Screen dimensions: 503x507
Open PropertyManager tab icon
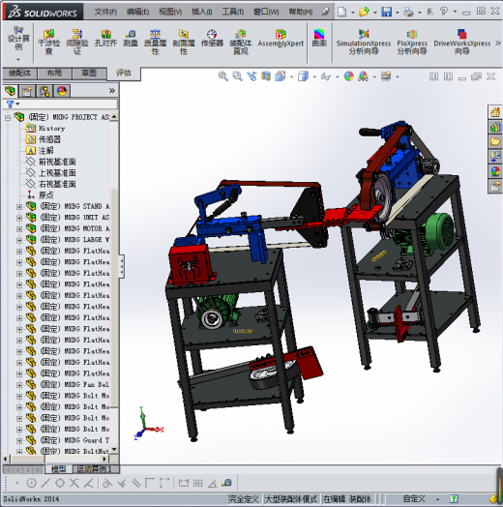click(x=27, y=91)
